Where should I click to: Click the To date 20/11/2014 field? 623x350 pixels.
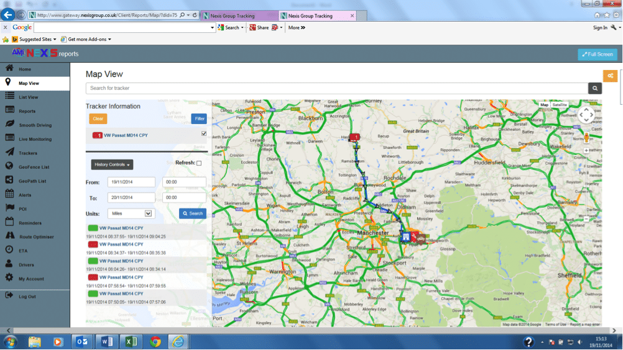tap(131, 197)
